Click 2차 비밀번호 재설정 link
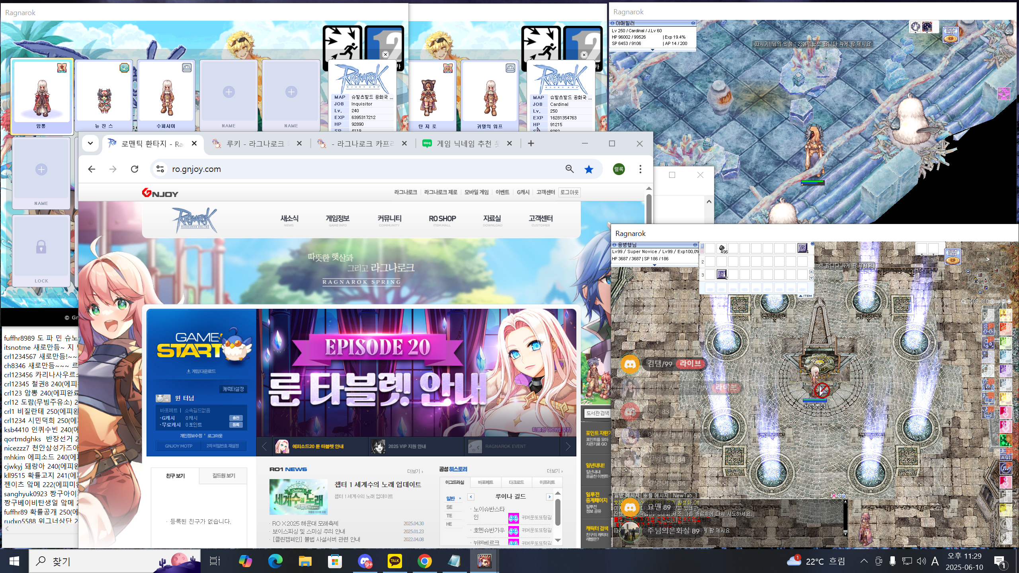1019x573 pixels. [223, 446]
